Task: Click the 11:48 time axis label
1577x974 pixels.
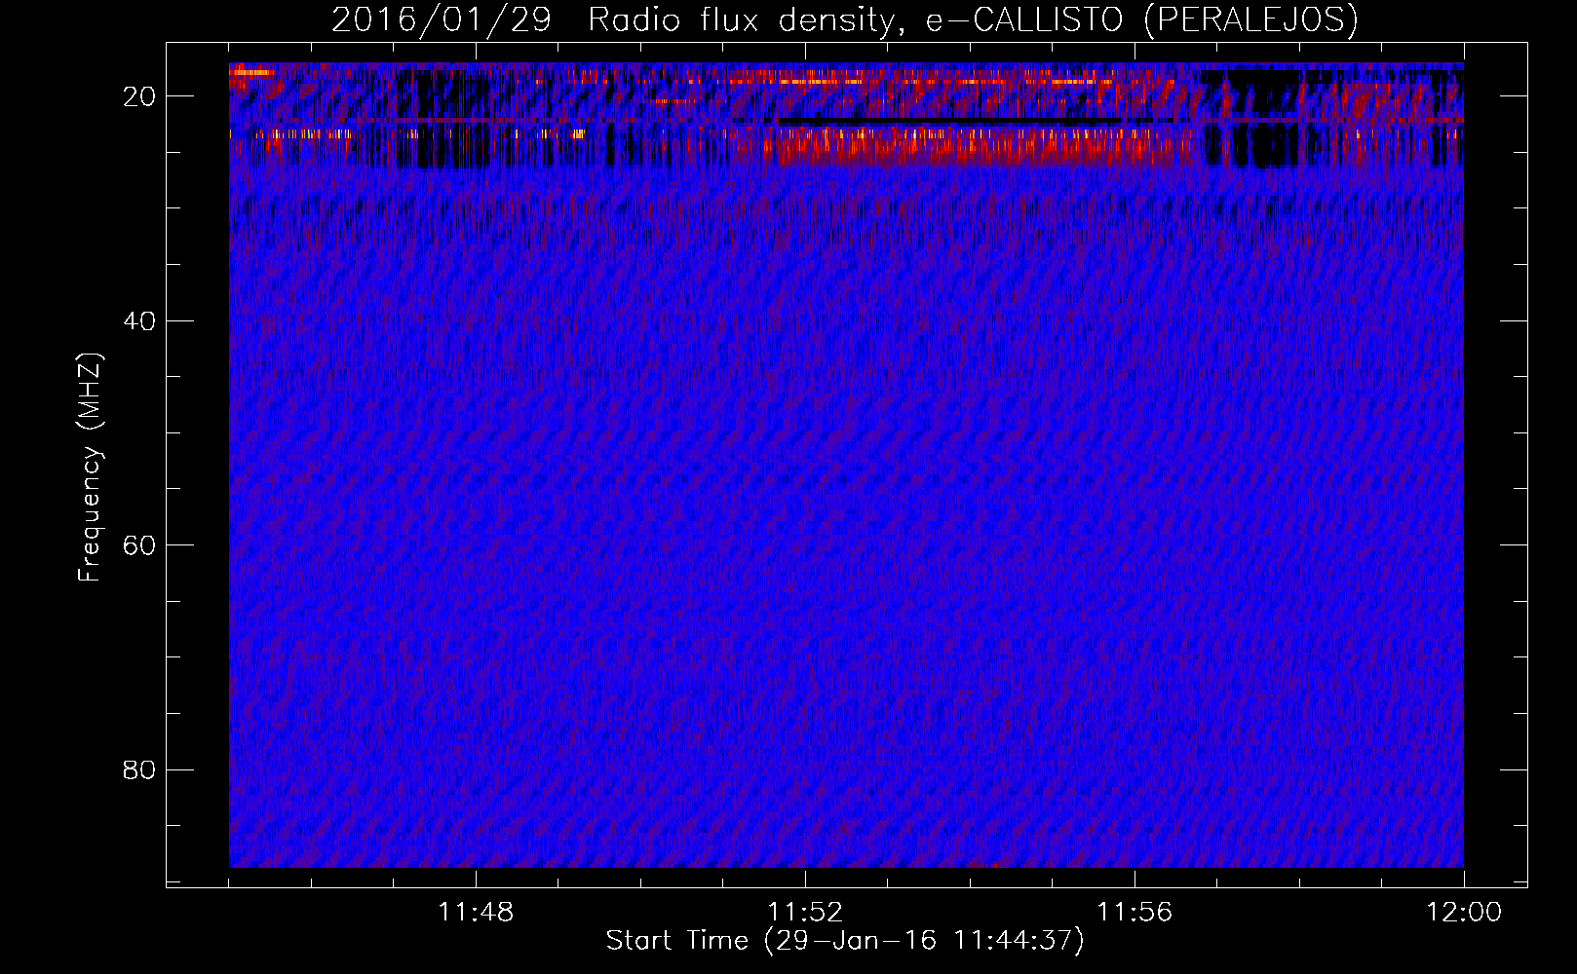Action: click(476, 913)
